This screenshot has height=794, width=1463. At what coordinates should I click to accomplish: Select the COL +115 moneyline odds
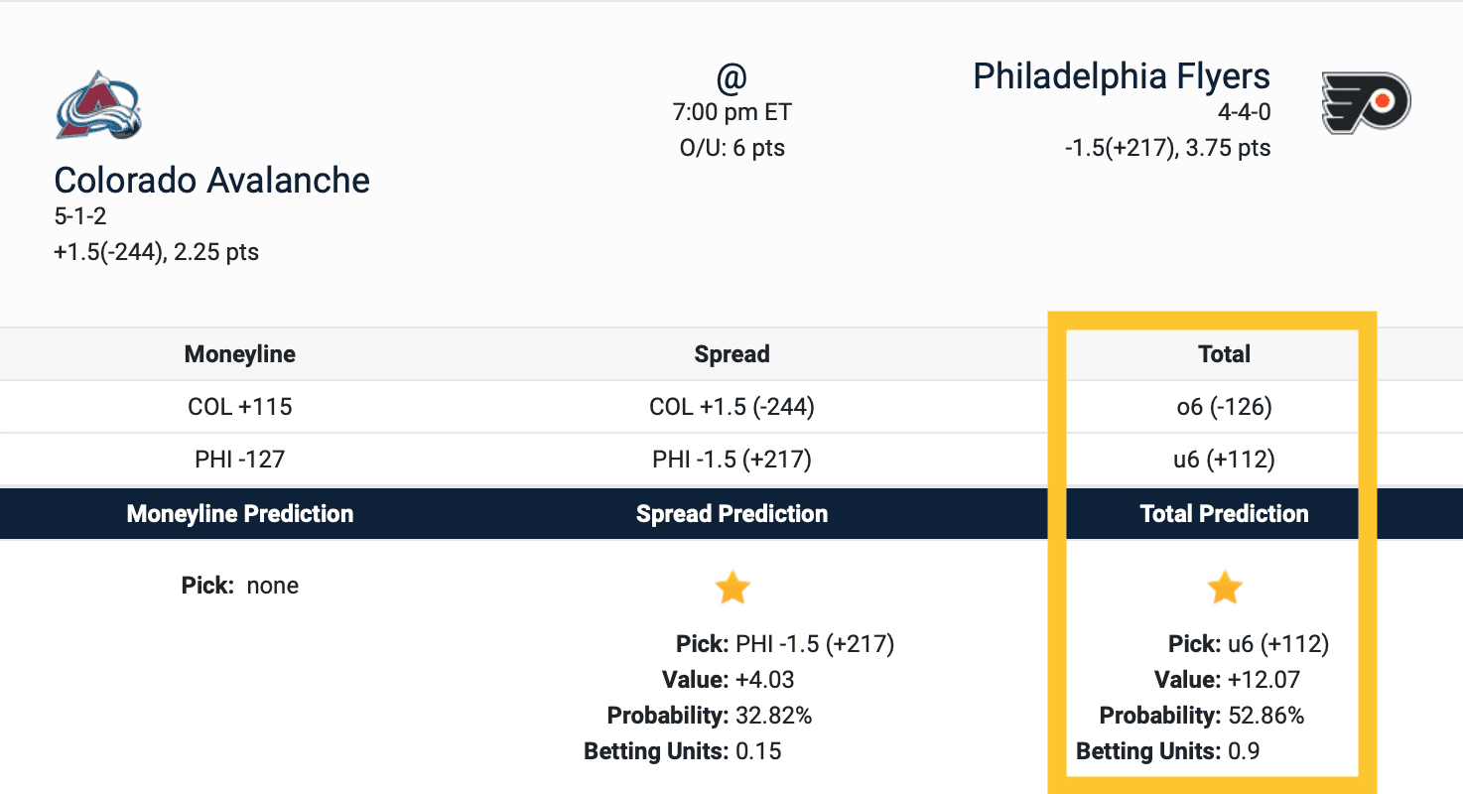click(240, 406)
